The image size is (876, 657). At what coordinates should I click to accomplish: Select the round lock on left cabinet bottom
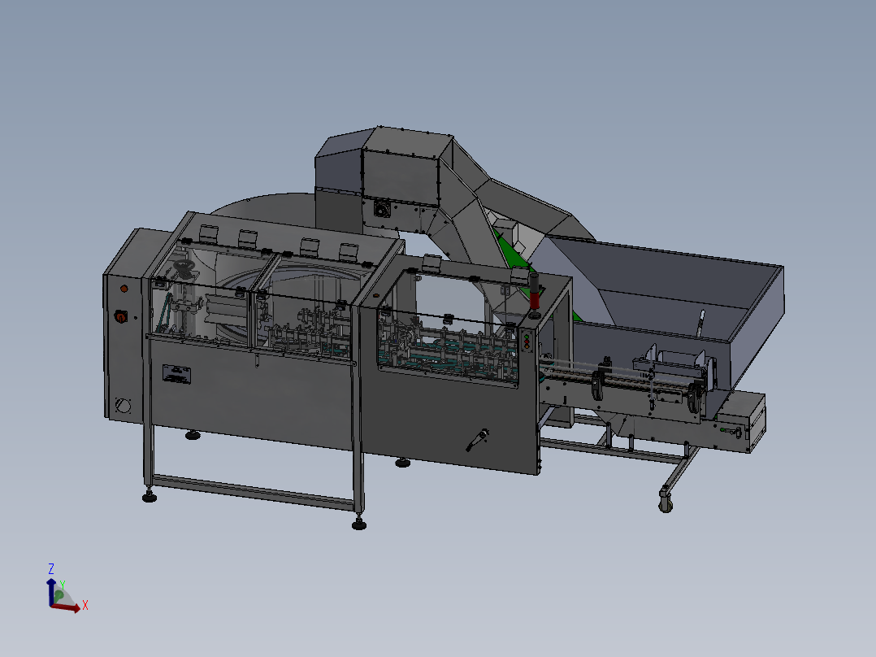point(123,406)
